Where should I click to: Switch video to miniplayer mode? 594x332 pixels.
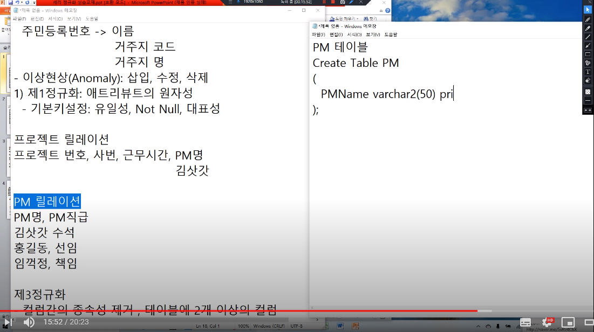568,322
